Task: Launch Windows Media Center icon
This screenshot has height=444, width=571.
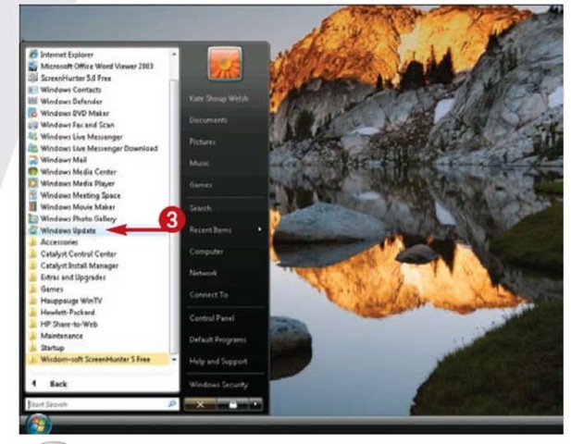Action: tap(33, 171)
